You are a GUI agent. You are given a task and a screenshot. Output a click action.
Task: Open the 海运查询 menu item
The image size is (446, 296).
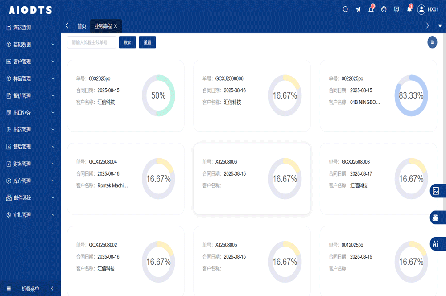coord(22,28)
